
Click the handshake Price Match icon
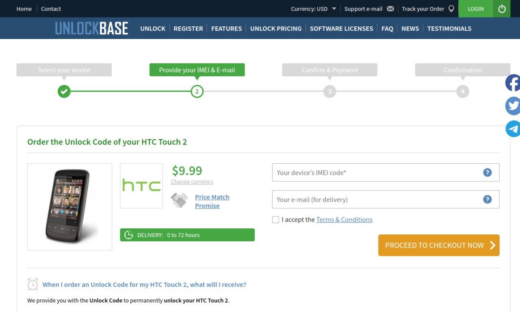179,200
